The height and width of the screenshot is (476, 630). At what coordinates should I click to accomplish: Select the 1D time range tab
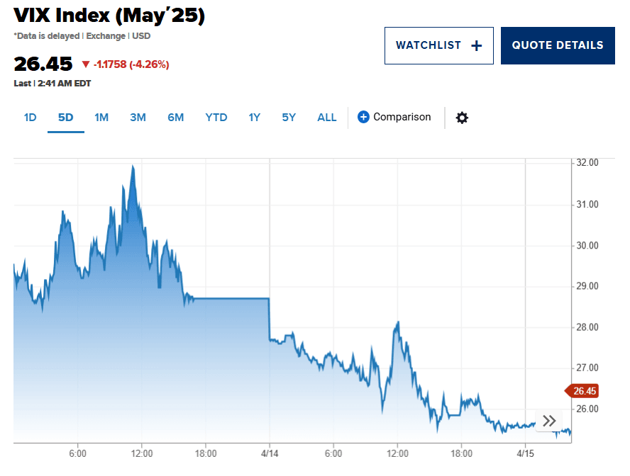[30, 118]
